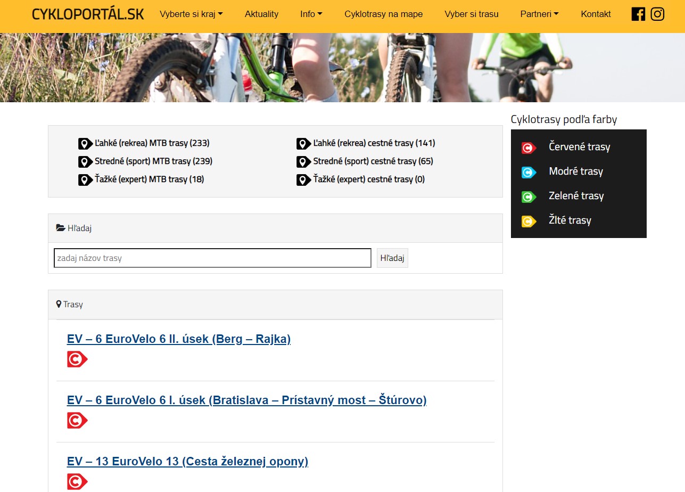Filter by Ťažké (expert) MTB trasy (18)

(150, 179)
